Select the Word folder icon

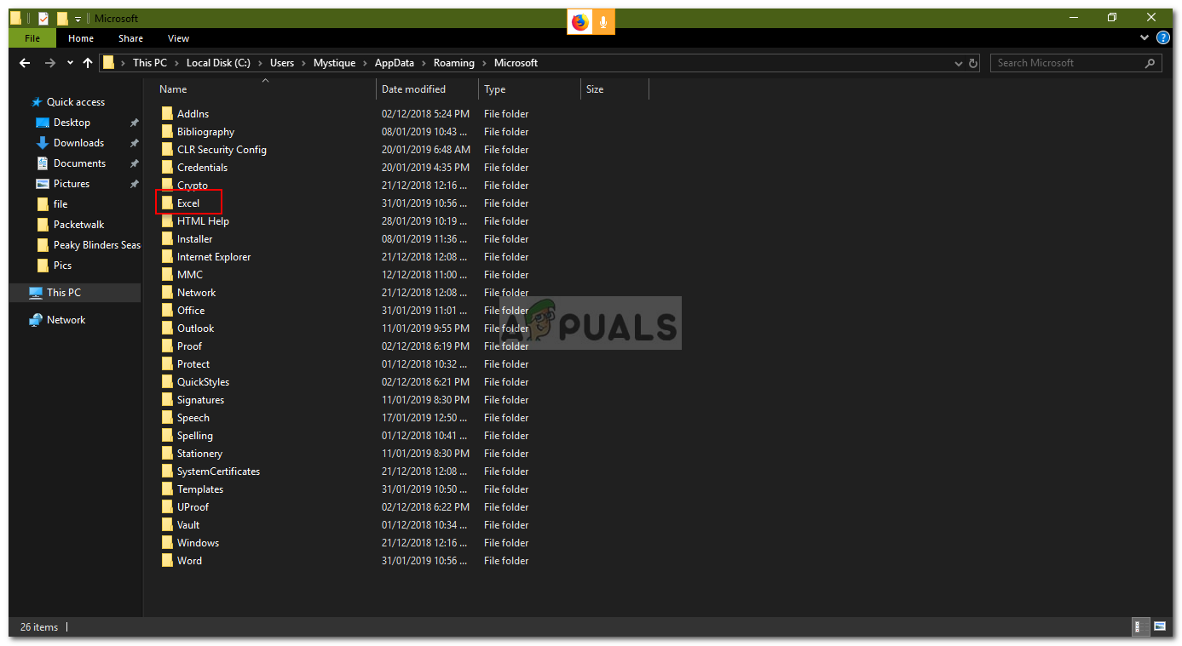pos(167,561)
